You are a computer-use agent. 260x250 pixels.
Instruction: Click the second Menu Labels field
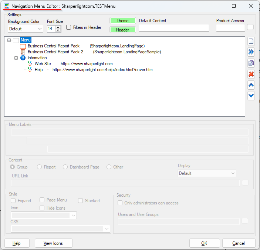138,140
